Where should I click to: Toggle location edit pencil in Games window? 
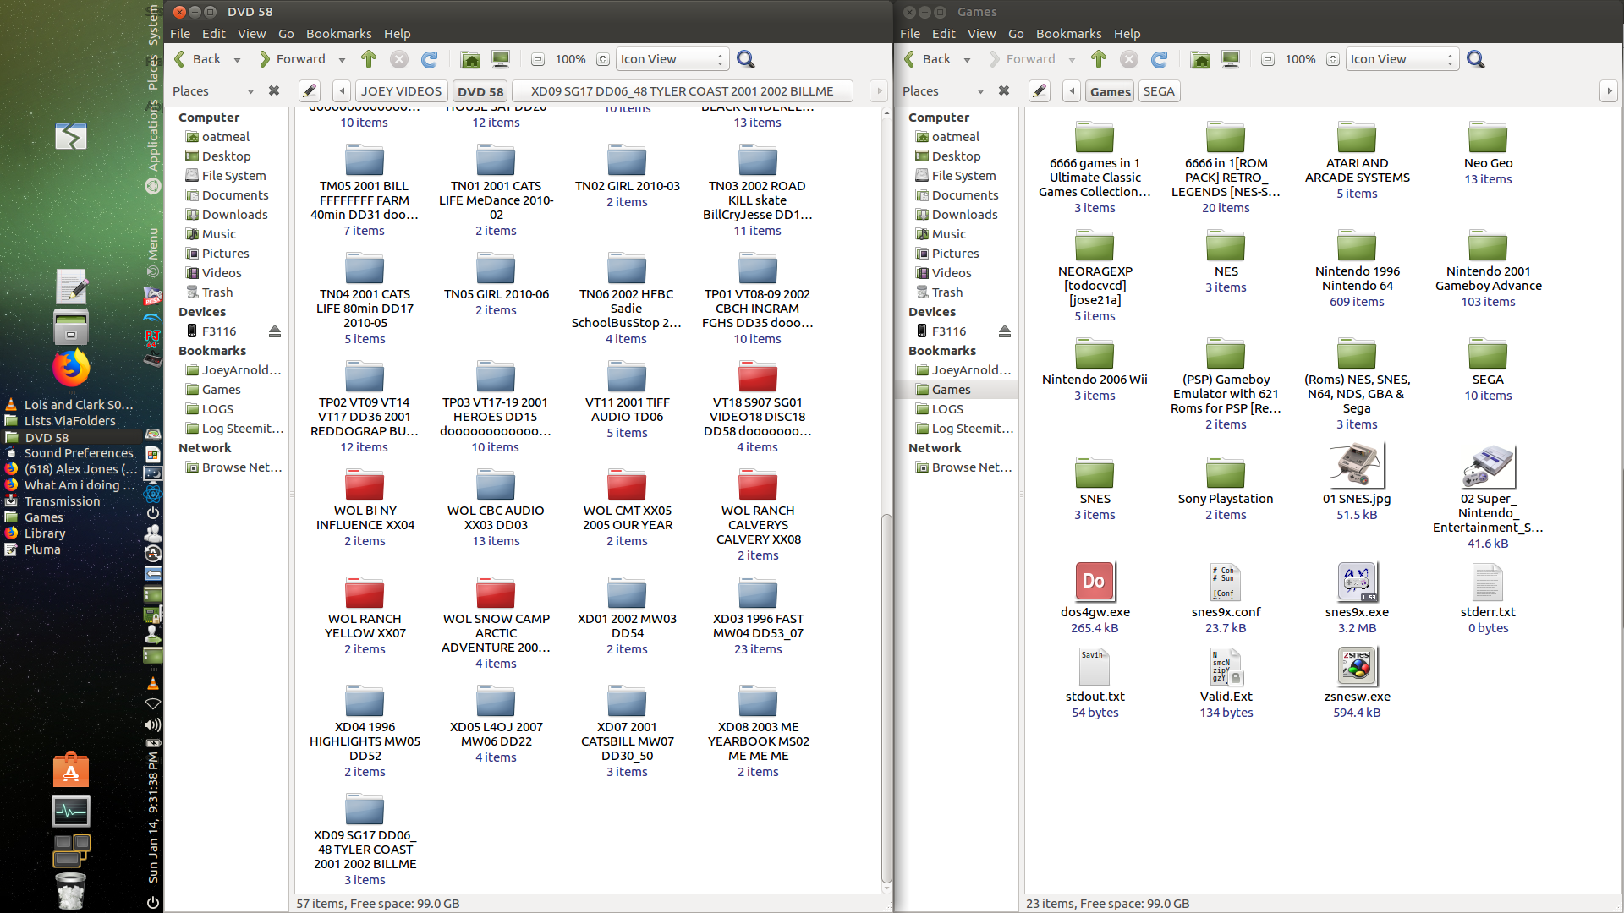(1040, 91)
